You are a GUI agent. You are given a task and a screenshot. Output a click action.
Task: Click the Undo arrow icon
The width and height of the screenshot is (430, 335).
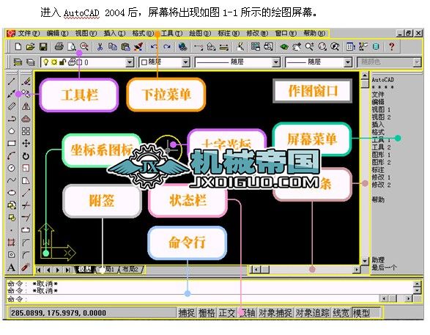[x=154, y=47]
